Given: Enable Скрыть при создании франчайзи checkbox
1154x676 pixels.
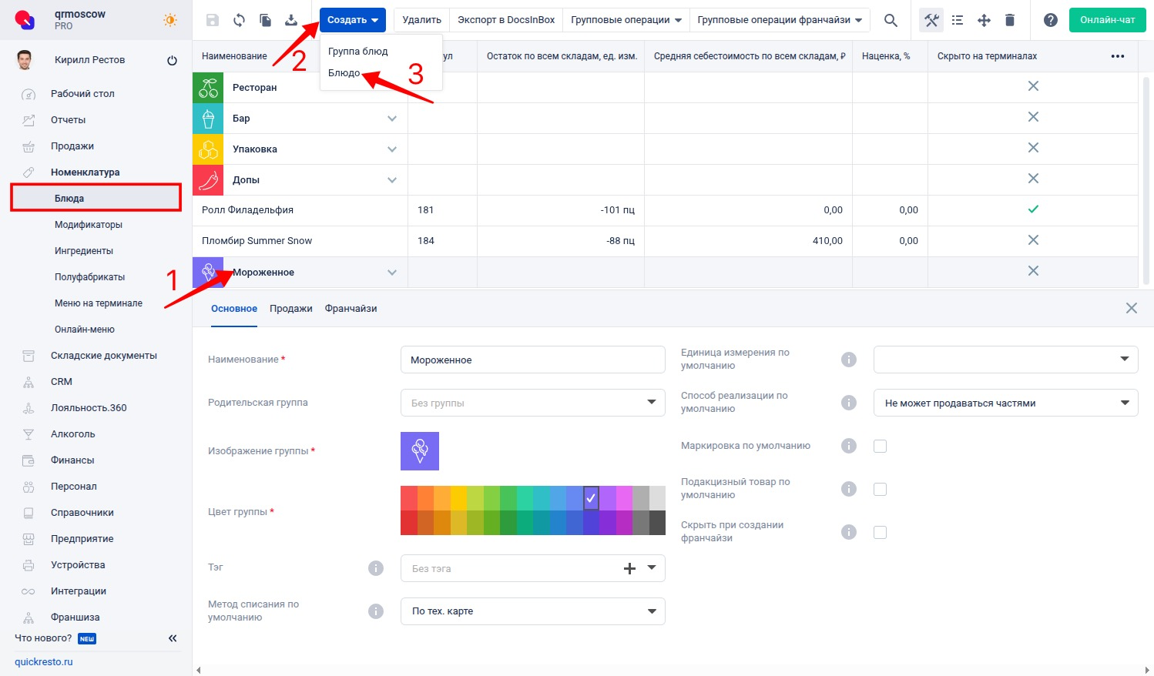Looking at the screenshot, I should (881, 533).
